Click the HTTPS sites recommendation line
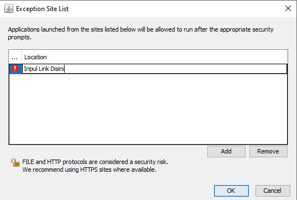This screenshot has height=200, width=297. 89,170
